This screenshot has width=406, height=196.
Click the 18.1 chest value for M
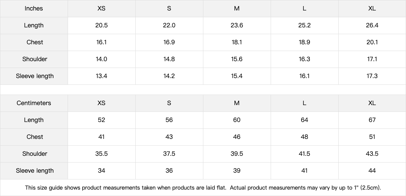tap(237, 42)
